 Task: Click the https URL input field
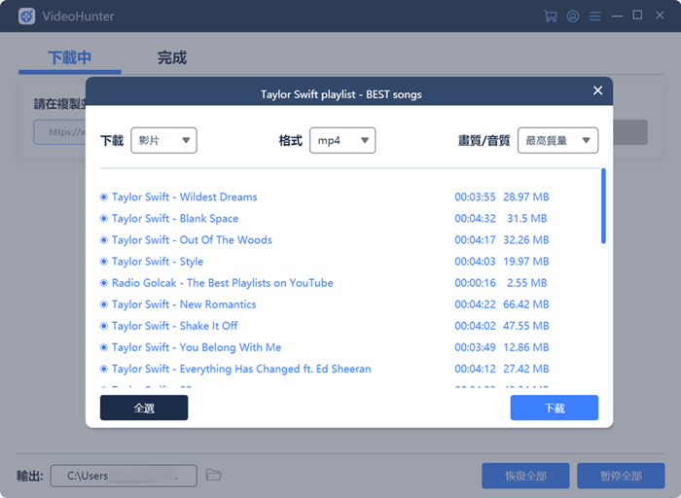pos(60,132)
